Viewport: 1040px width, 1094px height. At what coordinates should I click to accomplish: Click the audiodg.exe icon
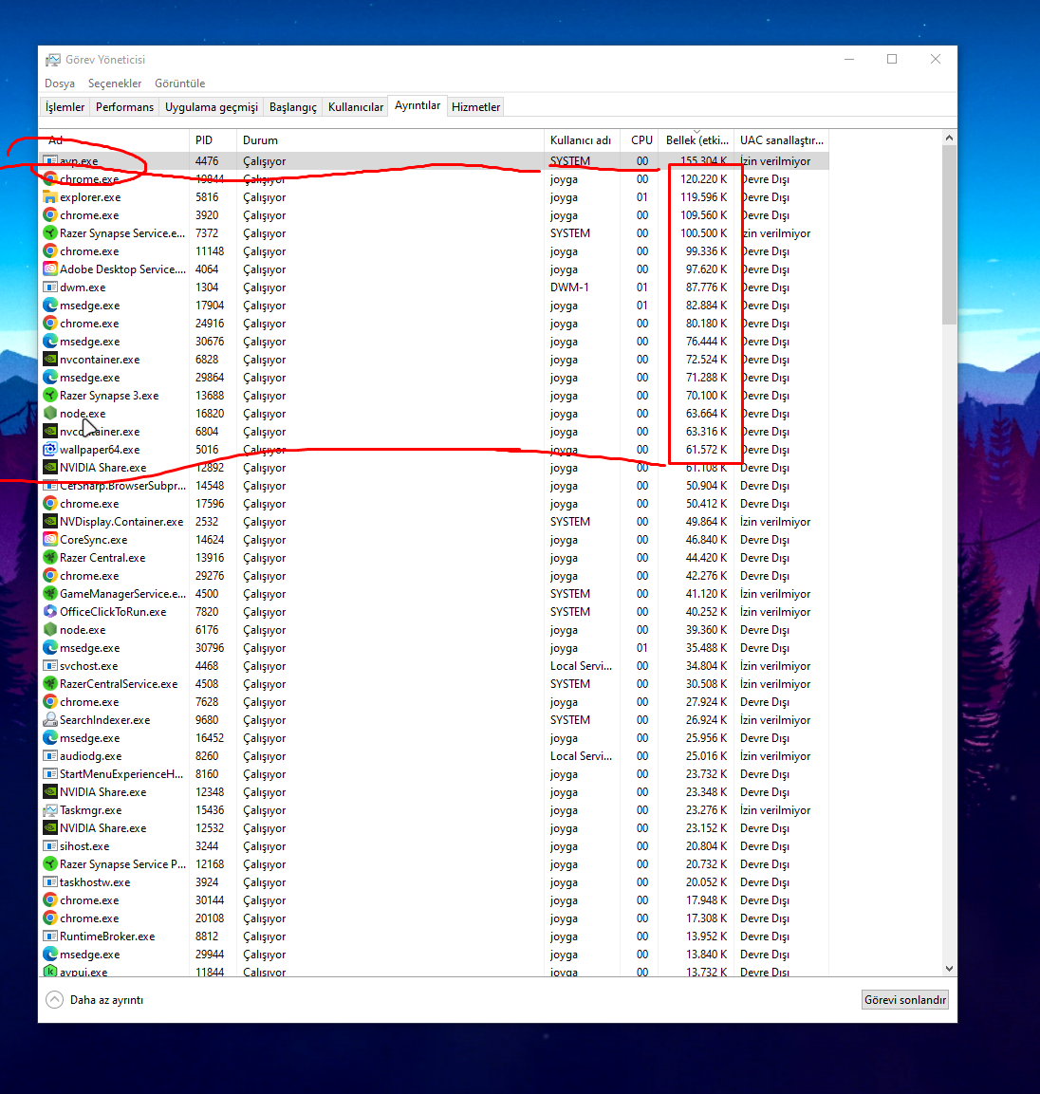49,756
